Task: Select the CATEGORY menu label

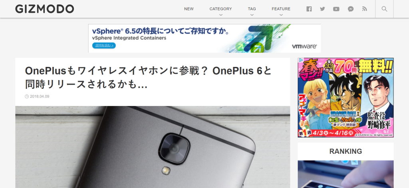Action: (220, 9)
